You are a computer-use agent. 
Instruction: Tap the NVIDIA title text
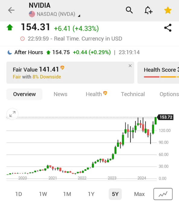click(x=40, y=5)
